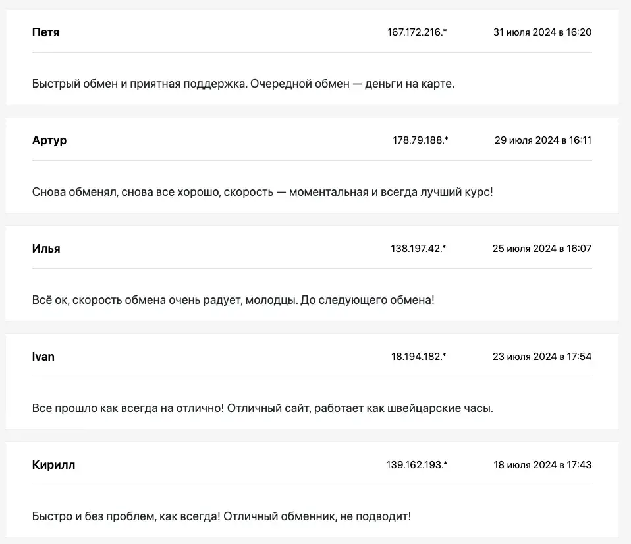
Task: Click the date 25 июля 2024 в 16:07
Action: [542, 248]
